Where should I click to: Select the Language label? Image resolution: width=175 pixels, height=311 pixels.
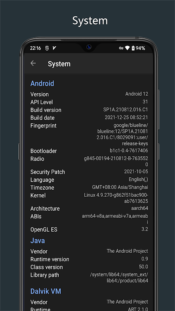pos(42,180)
